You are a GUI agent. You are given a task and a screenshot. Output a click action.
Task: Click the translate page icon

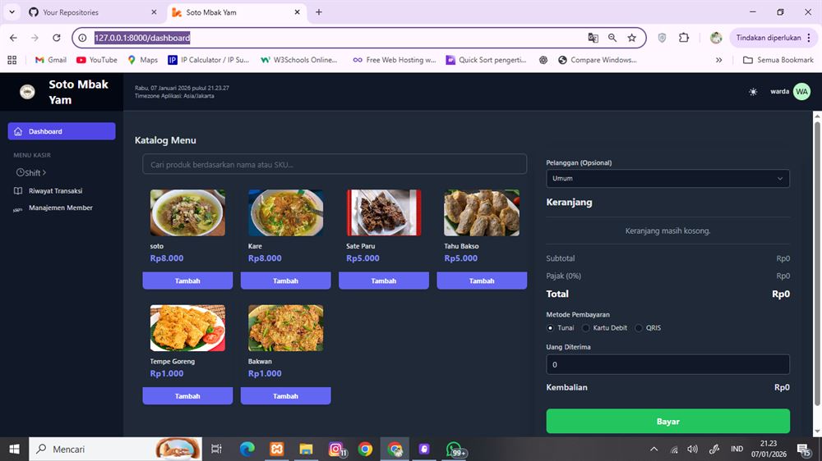click(x=593, y=38)
